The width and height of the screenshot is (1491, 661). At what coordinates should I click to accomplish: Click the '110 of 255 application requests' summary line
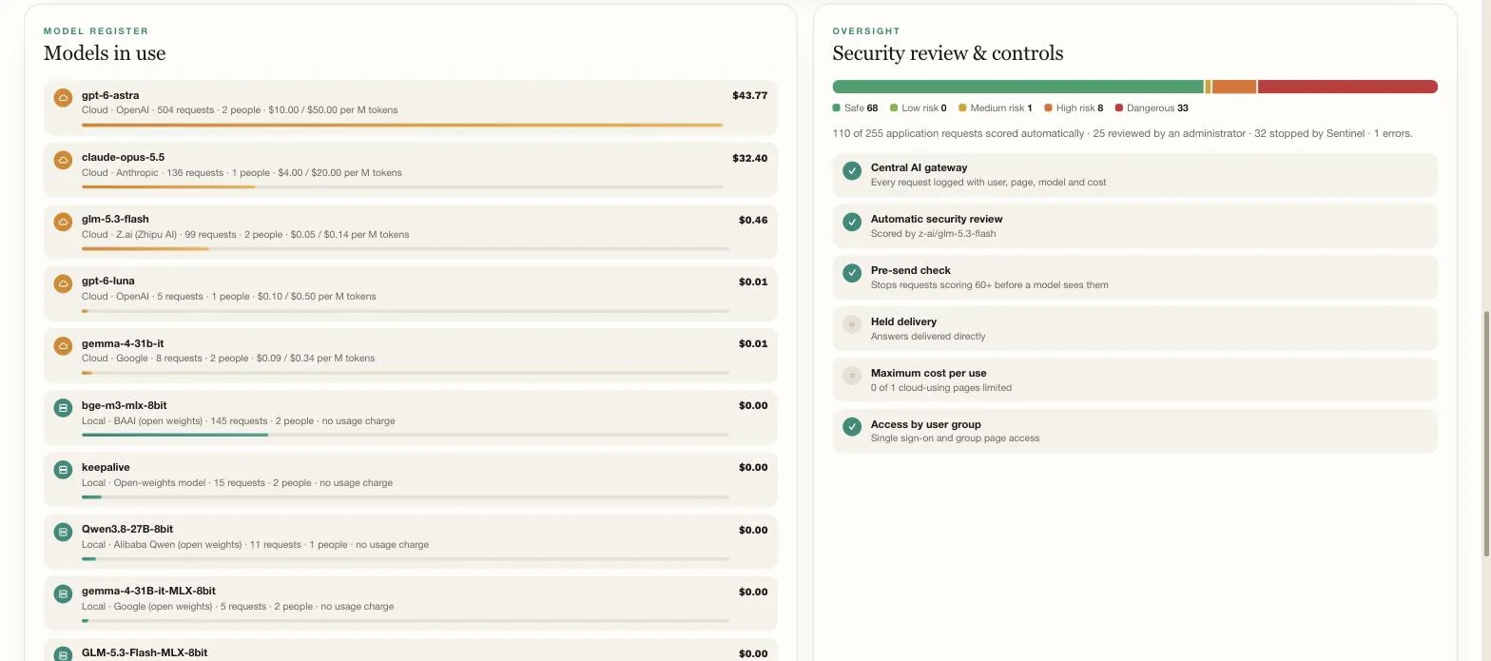point(1122,133)
